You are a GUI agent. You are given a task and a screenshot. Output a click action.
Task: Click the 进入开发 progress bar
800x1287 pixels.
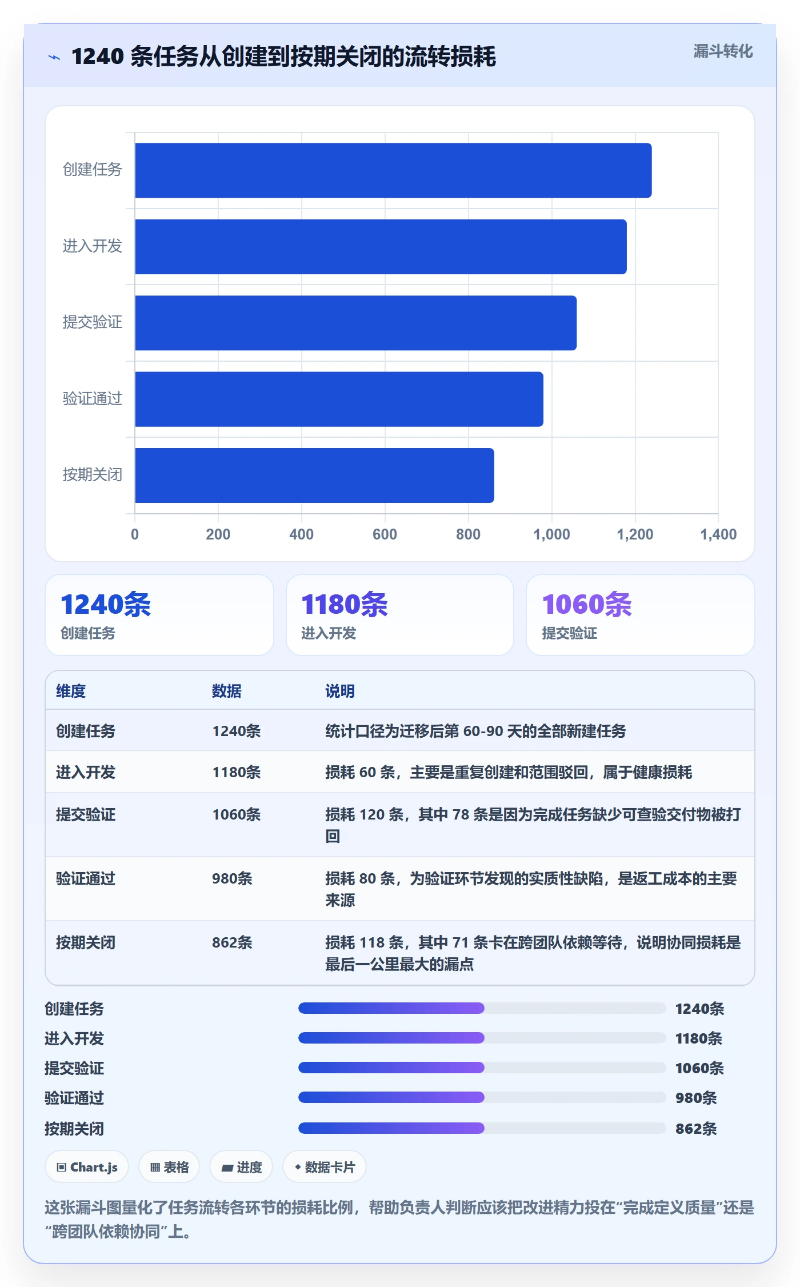click(x=482, y=1038)
